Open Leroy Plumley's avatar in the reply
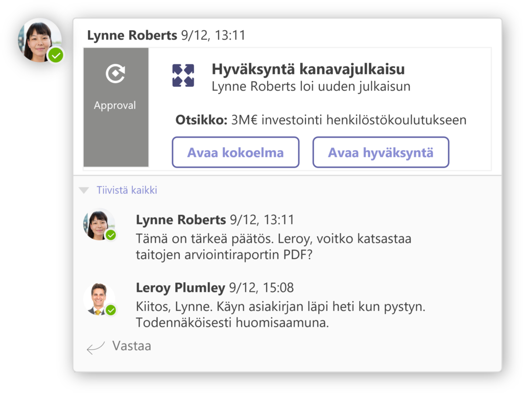523x393 pixels. 99,298
